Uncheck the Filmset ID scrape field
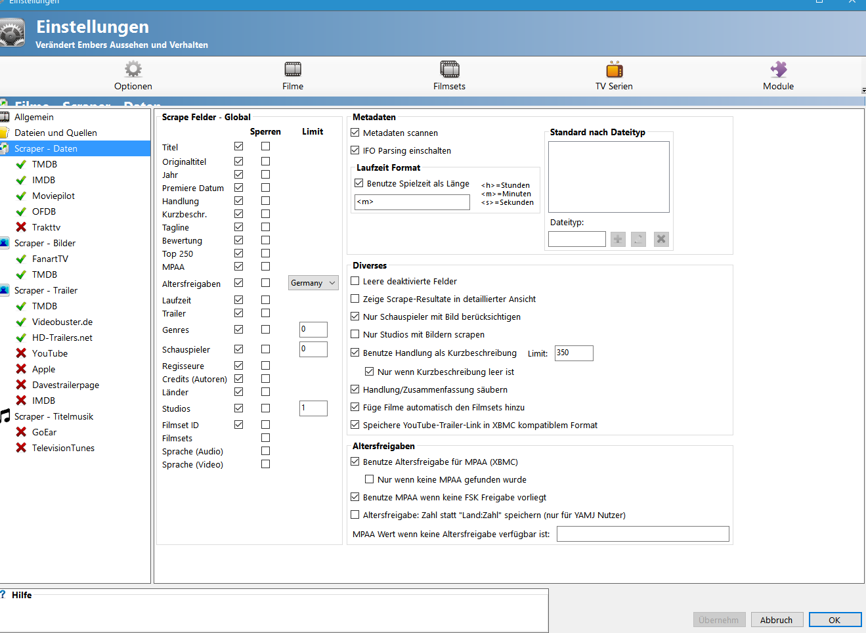Screen dimensions: 866x633 (x=239, y=424)
